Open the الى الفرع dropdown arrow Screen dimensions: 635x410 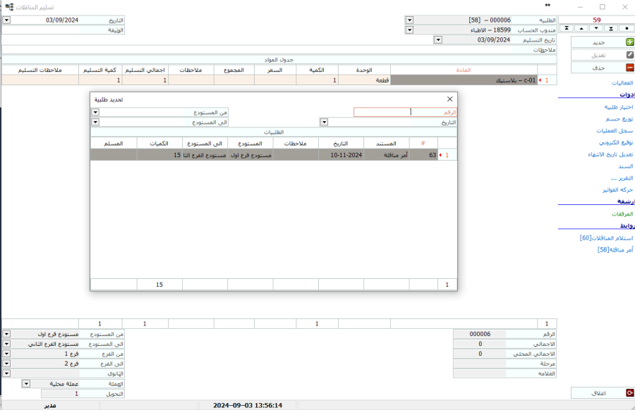pyautogui.click(x=6, y=364)
